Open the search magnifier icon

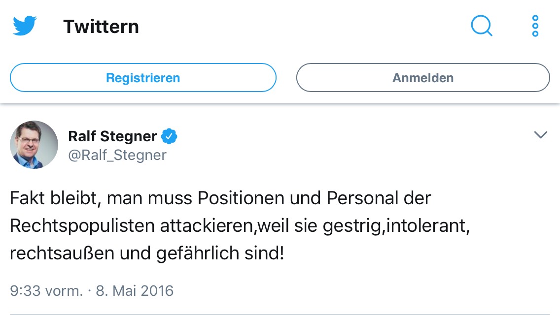482,26
